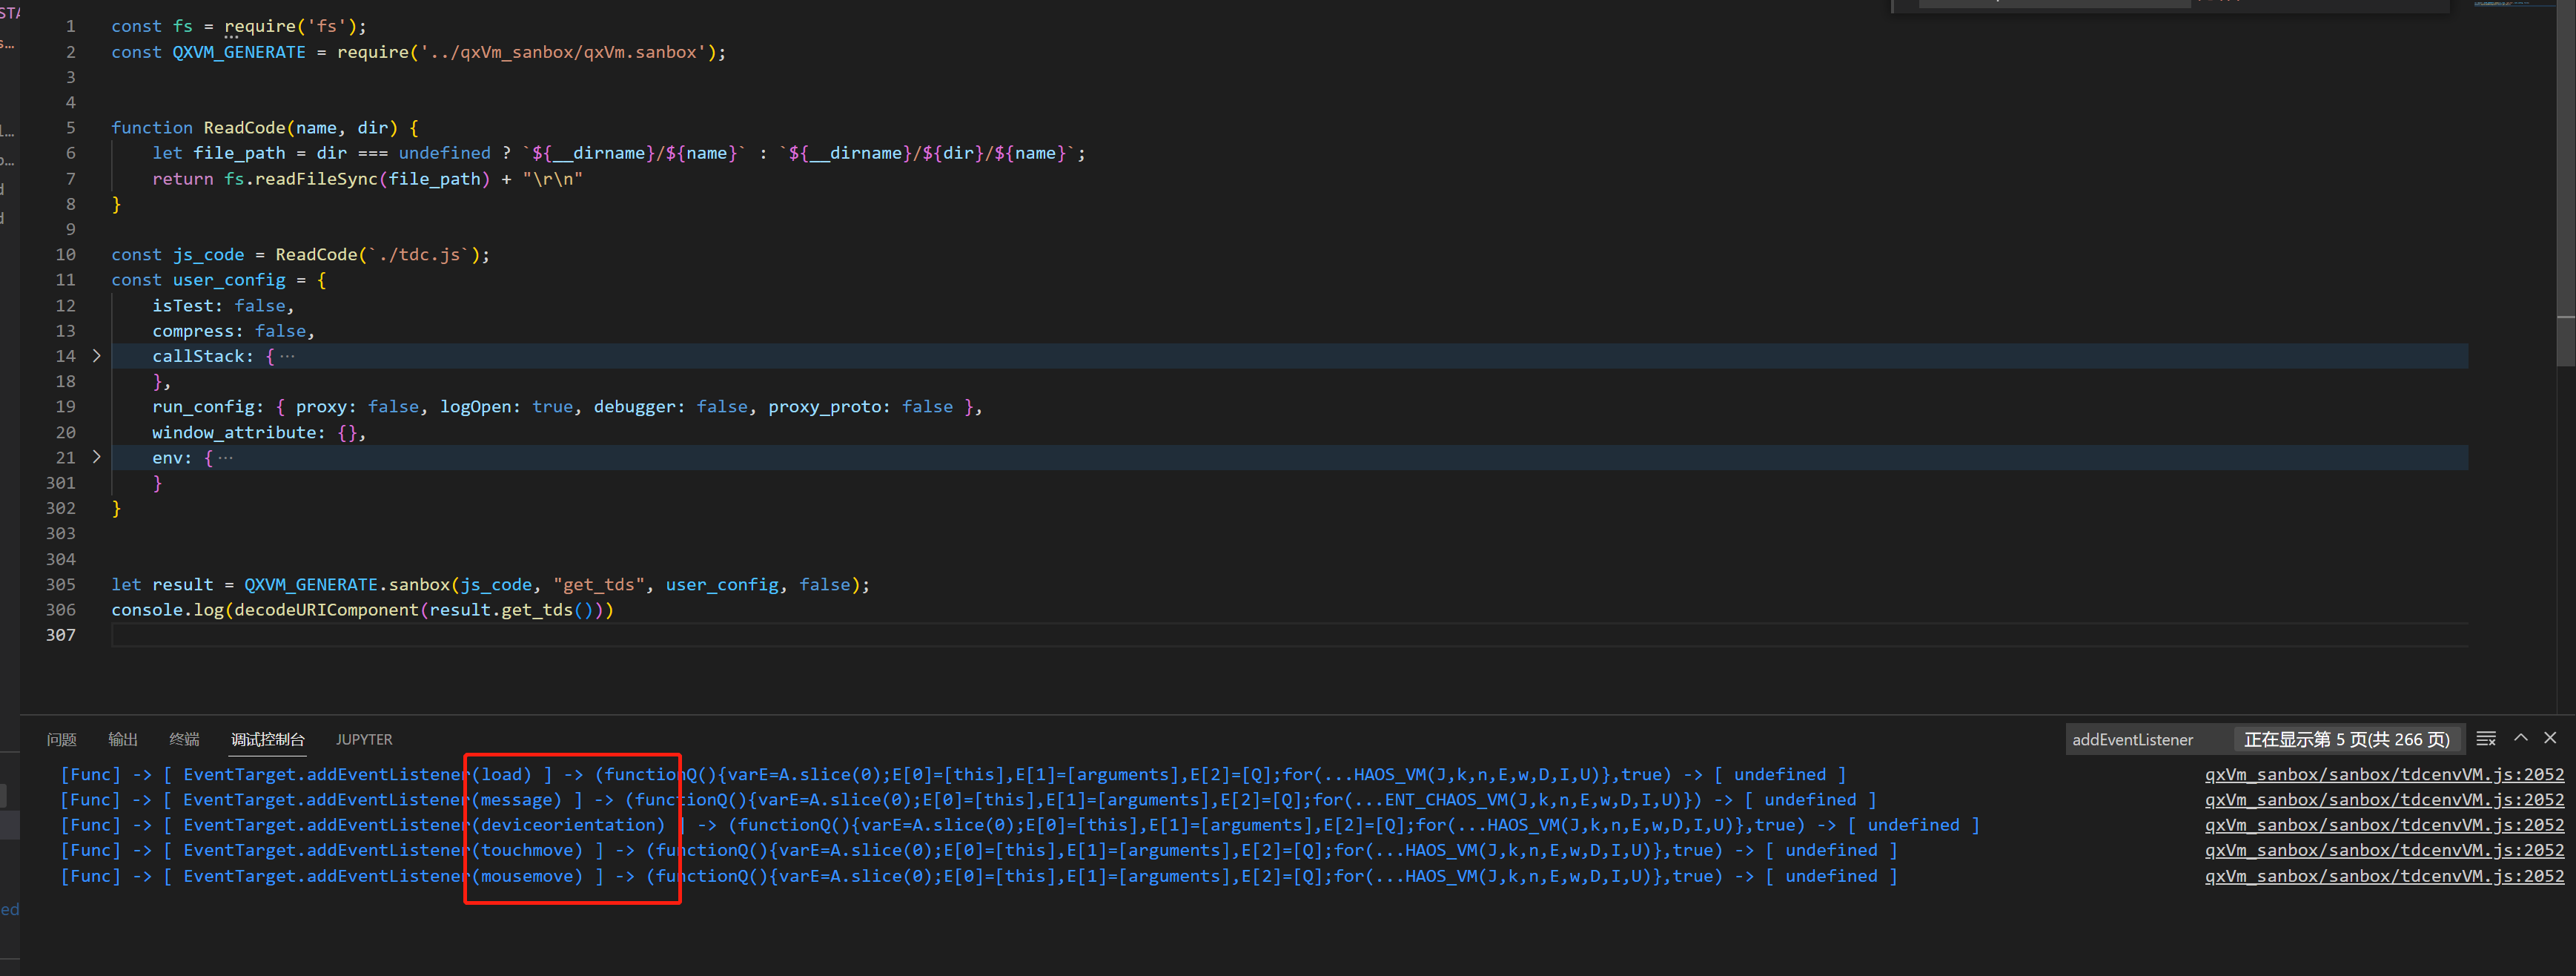Screen dimensions: 2576x976
Task: Close the bottom panel
Action: [x=2550, y=738]
